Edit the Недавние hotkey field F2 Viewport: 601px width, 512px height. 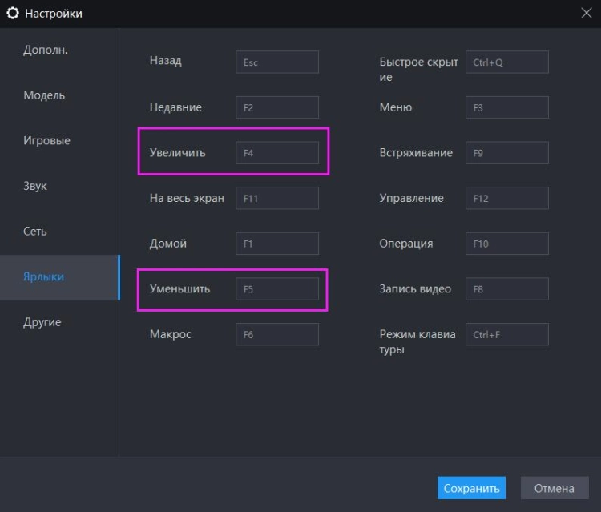276,107
